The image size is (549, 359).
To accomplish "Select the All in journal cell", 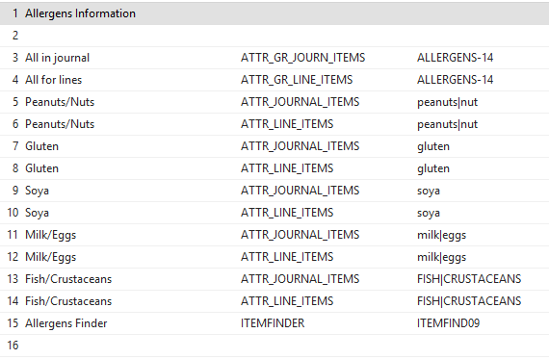I will coord(57,58).
